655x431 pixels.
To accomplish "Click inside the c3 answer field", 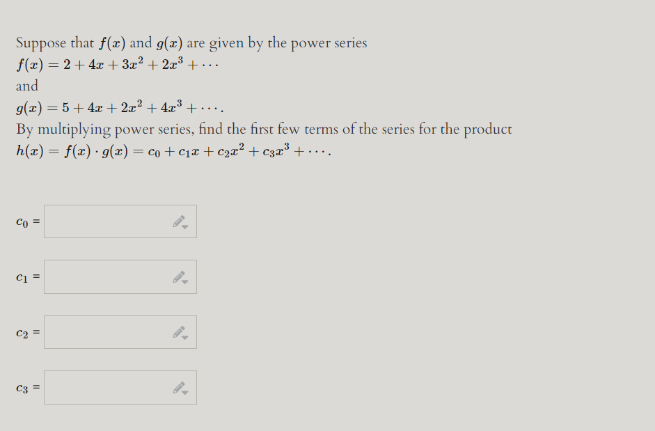I will coord(104,387).
